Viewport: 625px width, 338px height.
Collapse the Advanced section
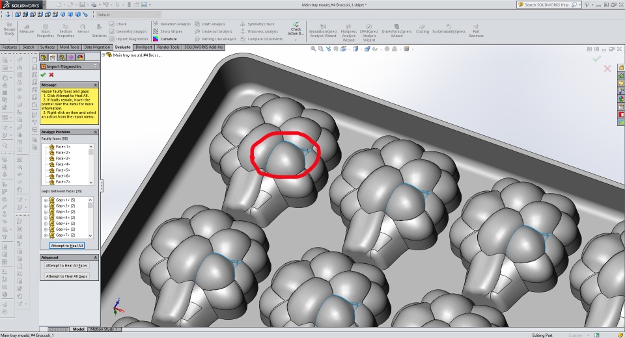click(96, 257)
